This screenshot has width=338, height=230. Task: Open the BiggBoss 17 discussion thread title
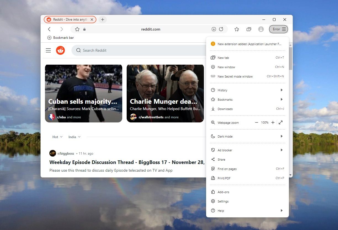pos(127,162)
